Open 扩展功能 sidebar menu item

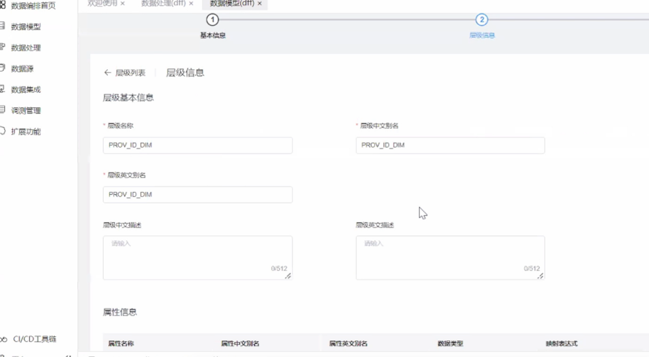tap(26, 132)
